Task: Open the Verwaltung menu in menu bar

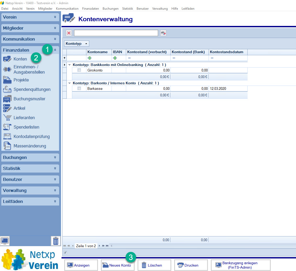Action: tap(160, 9)
